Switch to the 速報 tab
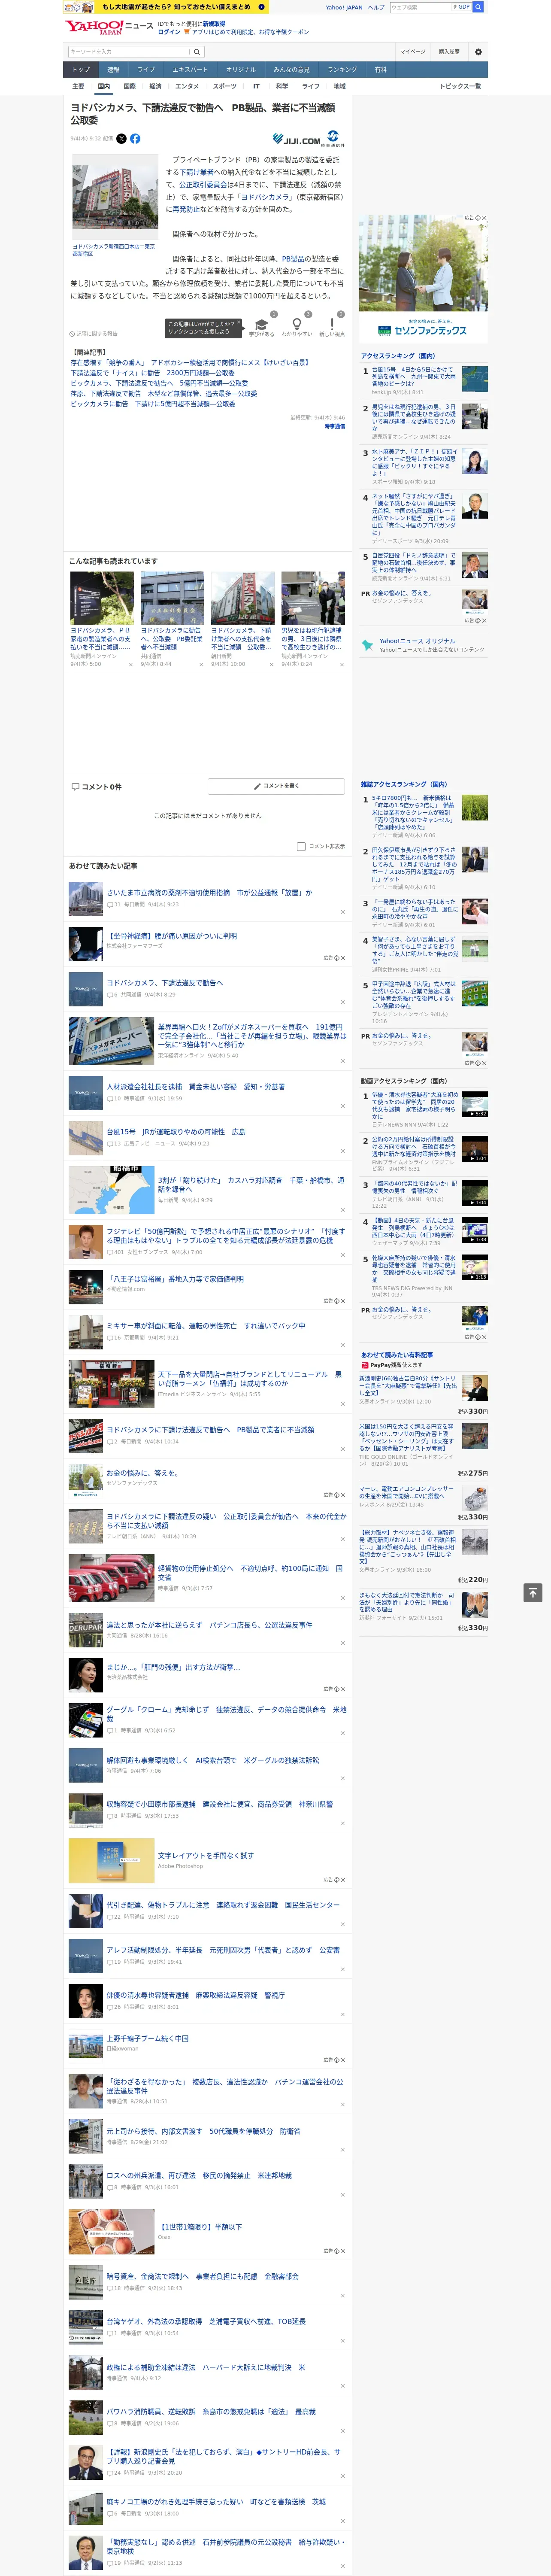This screenshot has width=551, height=2576. (x=113, y=70)
